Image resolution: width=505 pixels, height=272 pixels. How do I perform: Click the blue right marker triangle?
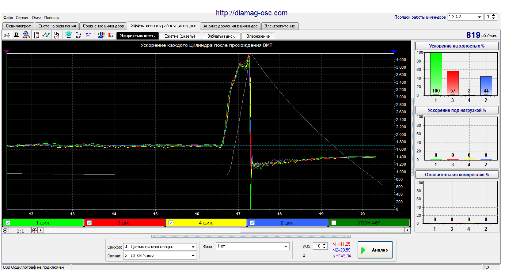(394, 52)
